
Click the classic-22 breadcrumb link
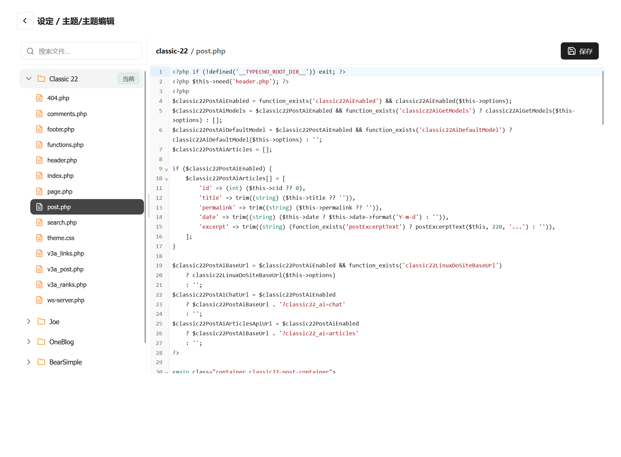pos(172,51)
